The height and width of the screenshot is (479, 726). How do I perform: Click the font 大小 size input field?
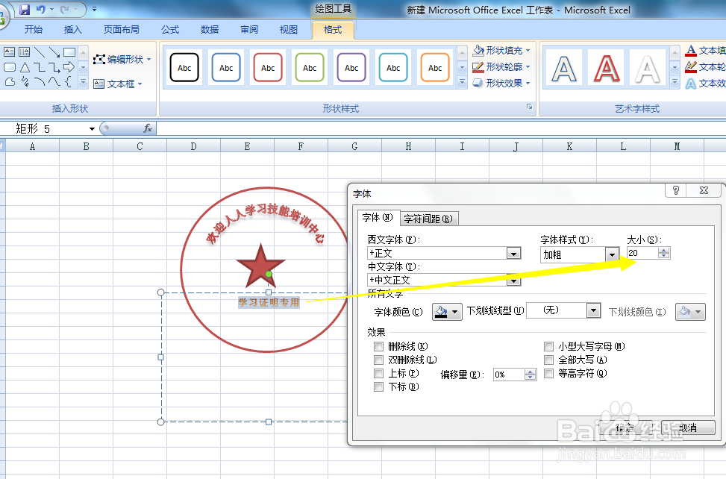(x=642, y=253)
